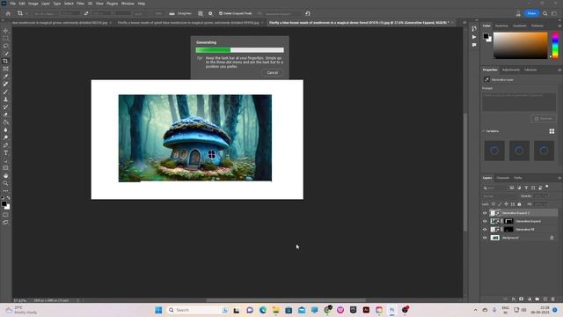Hide the Background layer

tap(485, 238)
